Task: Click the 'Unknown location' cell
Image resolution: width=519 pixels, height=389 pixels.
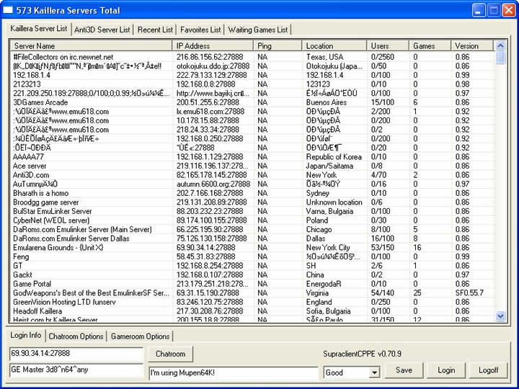Action: pyautogui.click(x=334, y=202)
